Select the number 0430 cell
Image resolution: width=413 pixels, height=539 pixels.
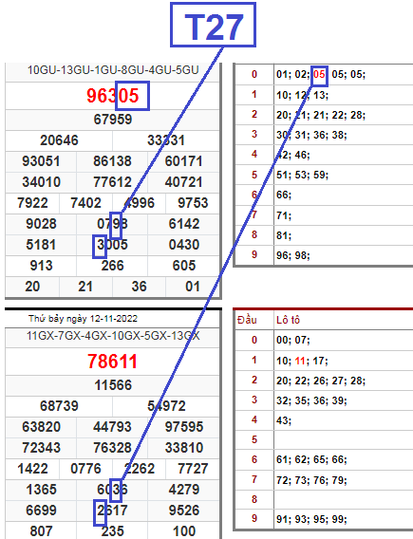click(184, 245)
